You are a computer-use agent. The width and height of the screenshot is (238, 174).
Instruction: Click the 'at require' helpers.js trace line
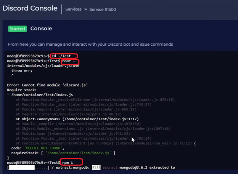[x=68, y=114]
